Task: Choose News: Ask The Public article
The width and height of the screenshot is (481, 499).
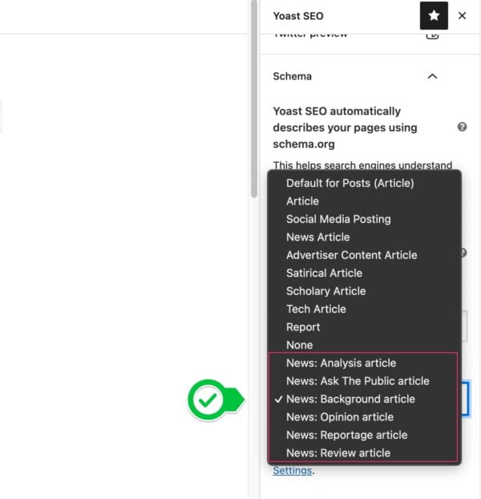Action: pos(358,381)
